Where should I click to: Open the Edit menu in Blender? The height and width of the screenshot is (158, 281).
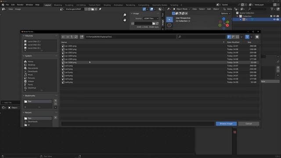point(13,5)
